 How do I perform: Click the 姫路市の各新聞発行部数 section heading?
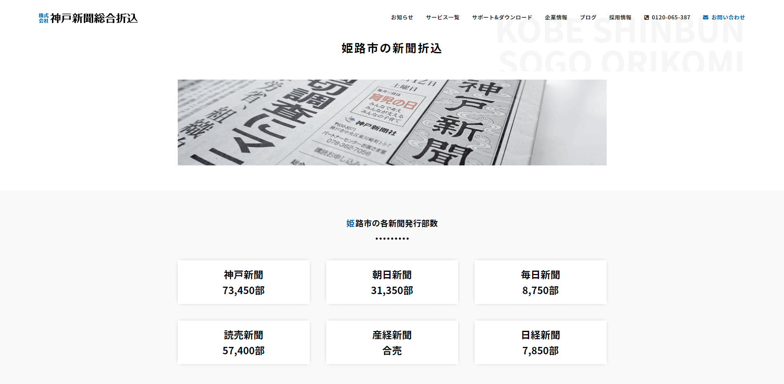pyautogui.click(x=392, y=223)
